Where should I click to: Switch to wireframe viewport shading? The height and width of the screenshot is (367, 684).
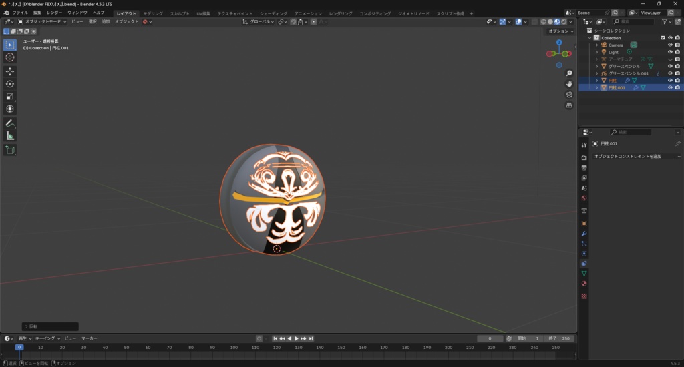pyautogui.click(x=544, y=22)
